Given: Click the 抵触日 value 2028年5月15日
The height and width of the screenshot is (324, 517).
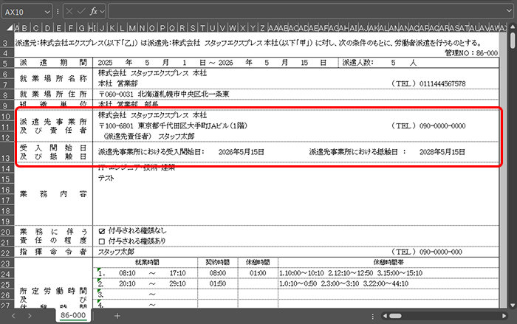Looking at the screenshot, I should click(442, 152).
